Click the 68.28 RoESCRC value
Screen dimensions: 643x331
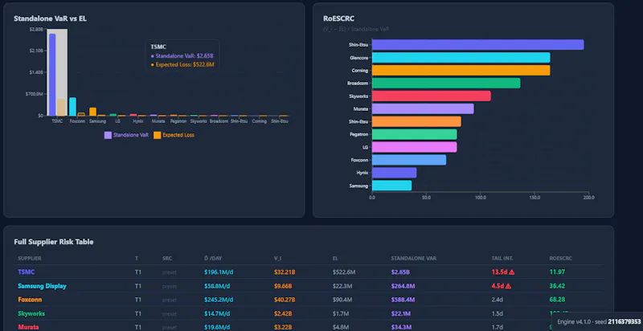click(x=557, y=300)
